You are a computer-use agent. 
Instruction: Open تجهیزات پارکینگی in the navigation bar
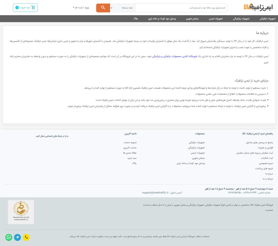241,19
